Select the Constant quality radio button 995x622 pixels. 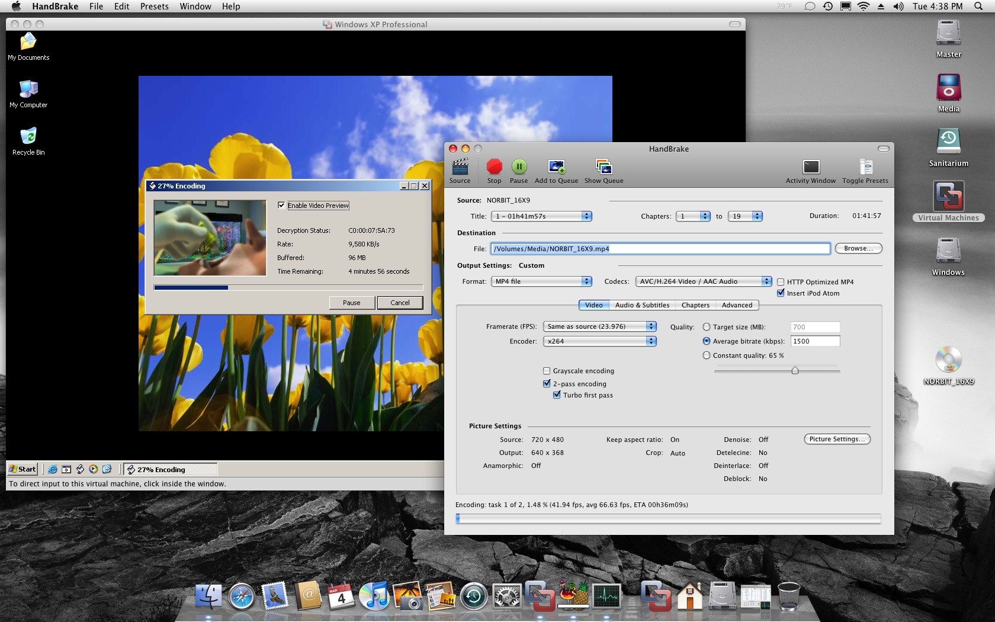click(x=706, y=355)
